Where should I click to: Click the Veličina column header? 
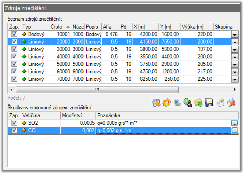click(x=40, y=115)
